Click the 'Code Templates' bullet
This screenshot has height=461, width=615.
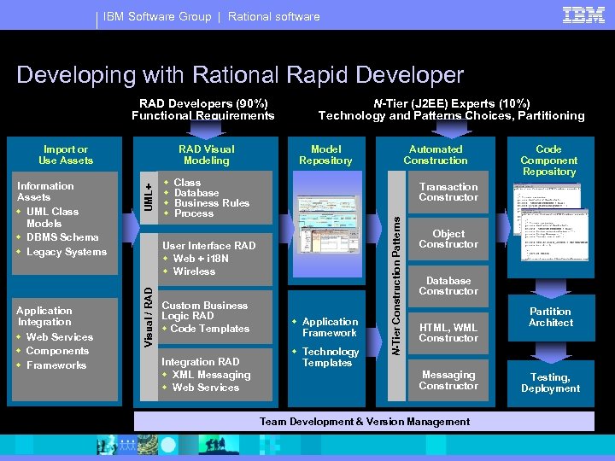pos(210,329)
